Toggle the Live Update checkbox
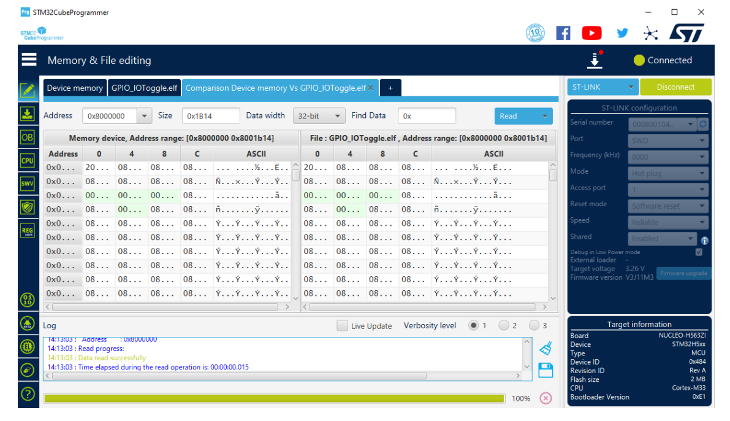Screen dimensions: 730x421 pyautogui.click(x=342, y=325)
